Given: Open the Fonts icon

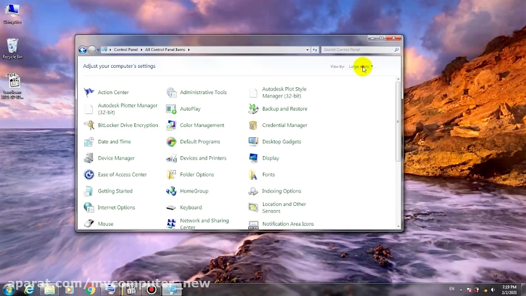Looking at the screenshot, I should [x=253, y=174].
